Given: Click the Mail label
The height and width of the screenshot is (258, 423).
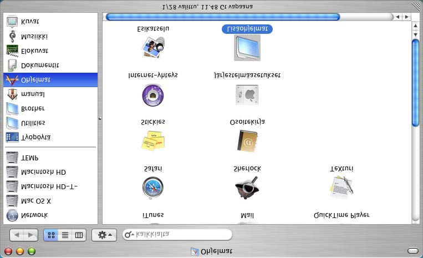Looking at the screenshot, I should [x=247, y=215].
